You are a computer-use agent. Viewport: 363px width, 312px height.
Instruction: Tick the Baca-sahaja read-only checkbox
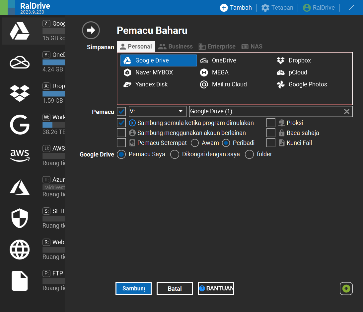click(x=271, y=133)
